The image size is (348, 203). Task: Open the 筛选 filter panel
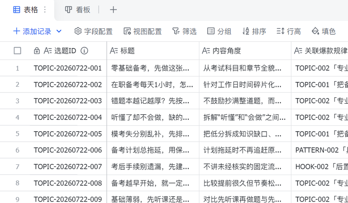point(184,32)
